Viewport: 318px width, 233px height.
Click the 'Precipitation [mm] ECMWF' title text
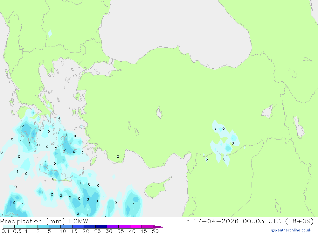46,221
